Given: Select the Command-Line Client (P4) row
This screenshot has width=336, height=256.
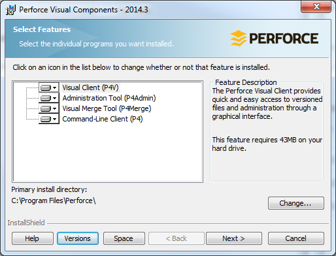Looking at the screenshot, I should pos(103,119).
